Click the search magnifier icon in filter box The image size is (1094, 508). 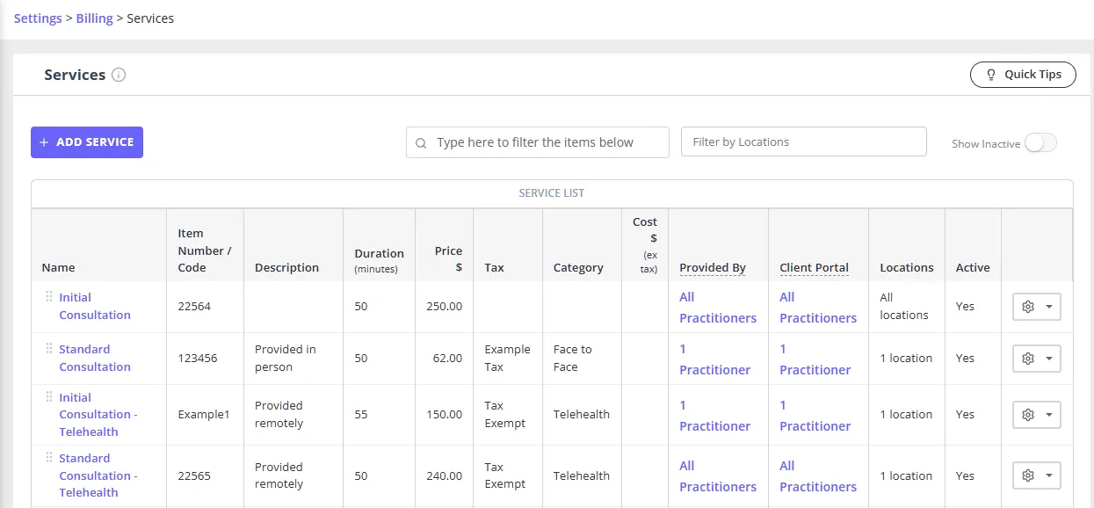click(421, 143)
